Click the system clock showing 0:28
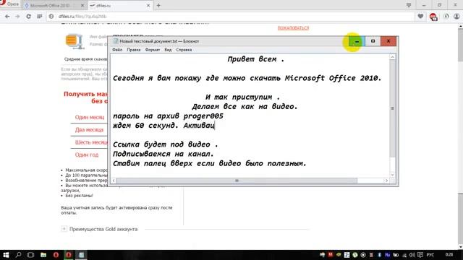This screenshot has height=260, width=463. point(449,254)
